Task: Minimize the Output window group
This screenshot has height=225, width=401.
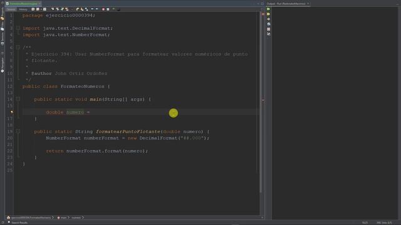Action: pos(397,4)
